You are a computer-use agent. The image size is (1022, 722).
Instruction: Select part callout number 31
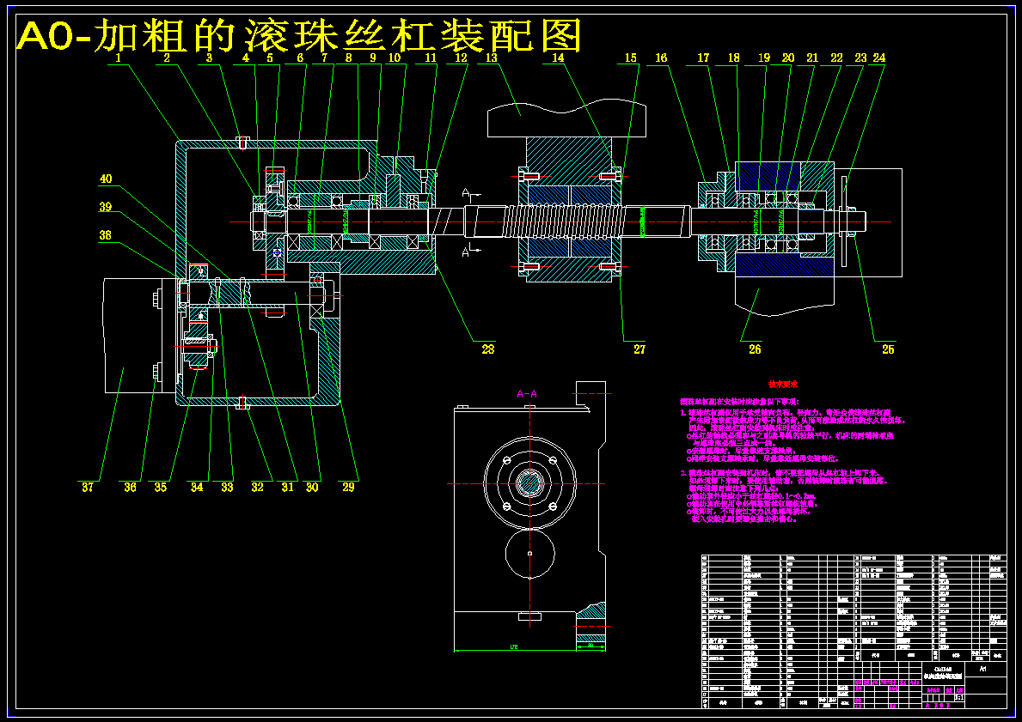point(288,486)
